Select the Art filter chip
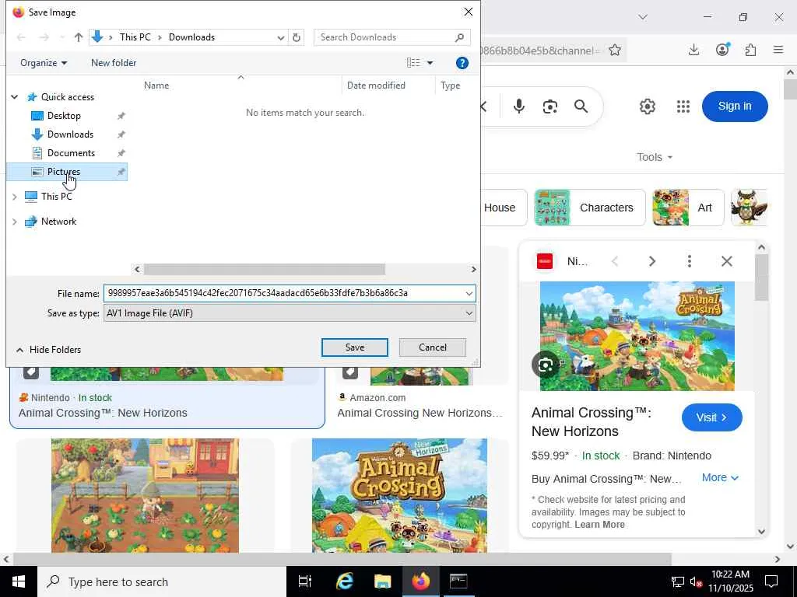The width and height of the screenshot is (797, 597). coord(688,208)
